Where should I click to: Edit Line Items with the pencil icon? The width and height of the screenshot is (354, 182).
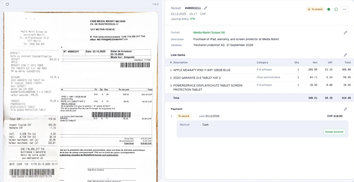(x=345, y=55)
